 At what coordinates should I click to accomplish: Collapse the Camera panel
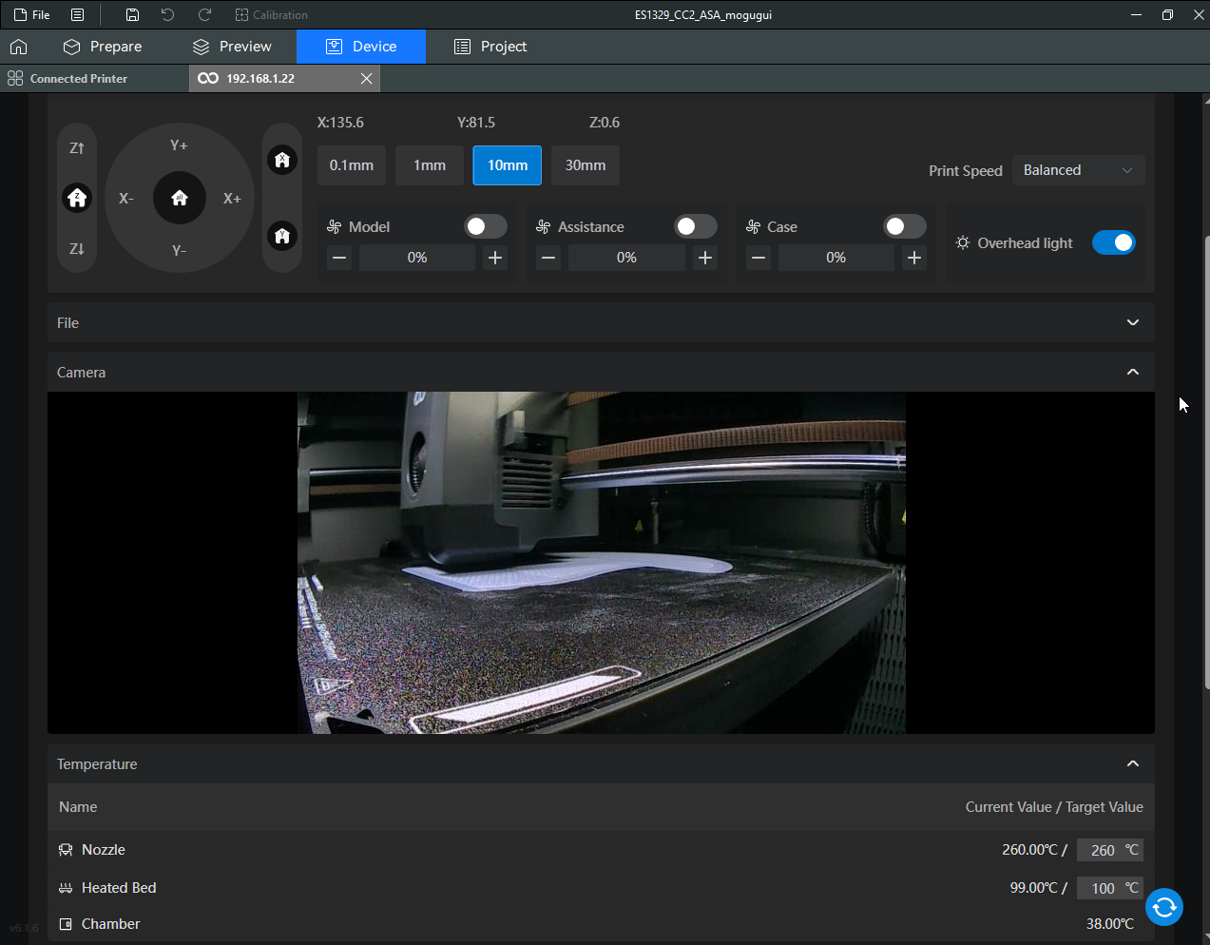[x=1132, y=372]
